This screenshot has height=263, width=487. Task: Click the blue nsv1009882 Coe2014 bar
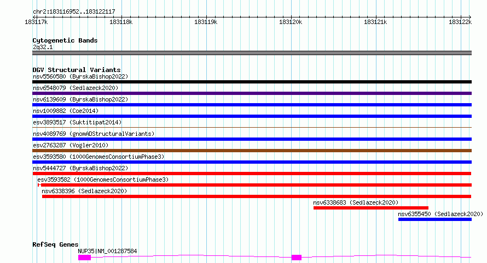click(252, 116)
